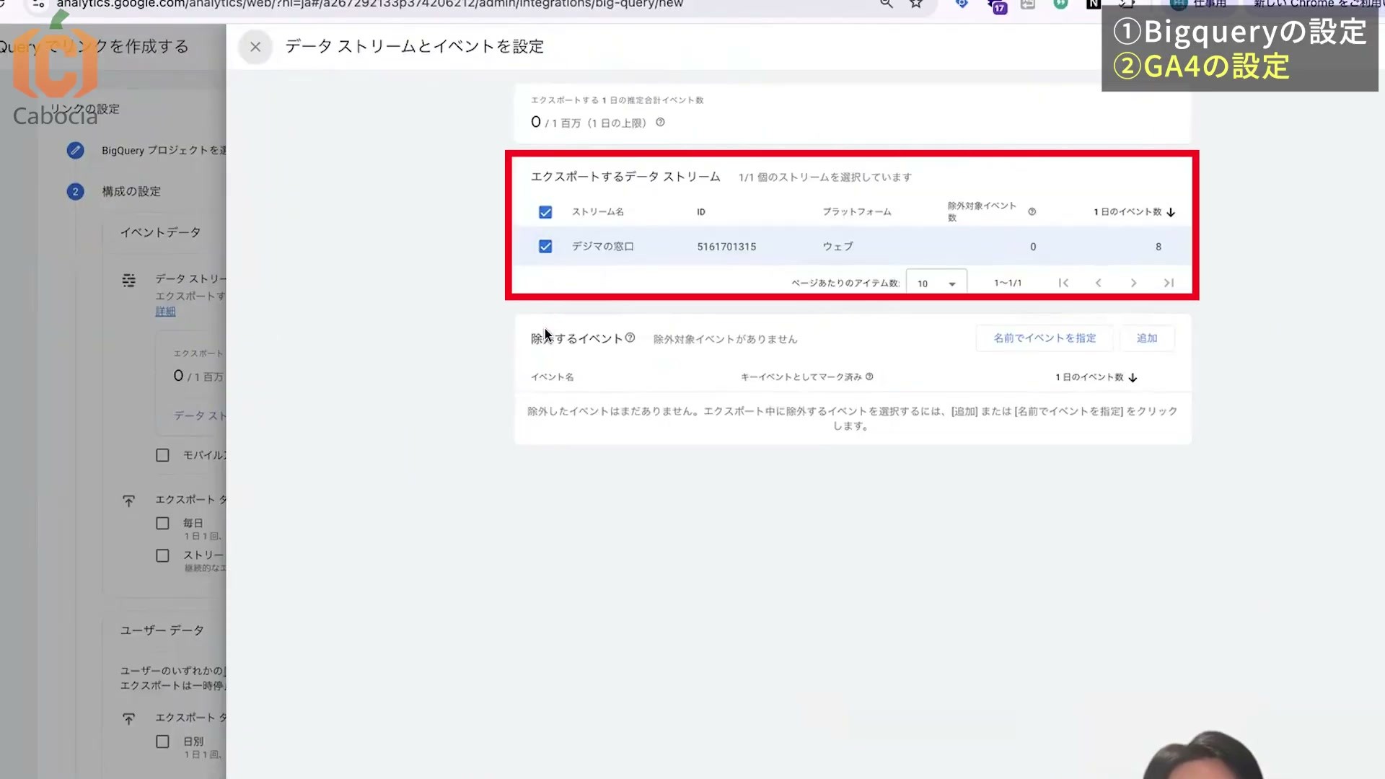
Task: Enable the 毎日 export checkbox
Action: (x=163, y=524)
